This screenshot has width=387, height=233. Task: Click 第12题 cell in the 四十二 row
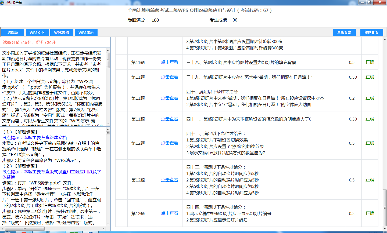138,143
